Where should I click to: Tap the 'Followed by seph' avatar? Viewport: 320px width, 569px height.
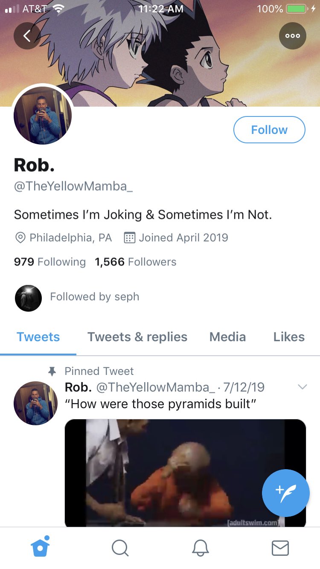tap(28, 298)
